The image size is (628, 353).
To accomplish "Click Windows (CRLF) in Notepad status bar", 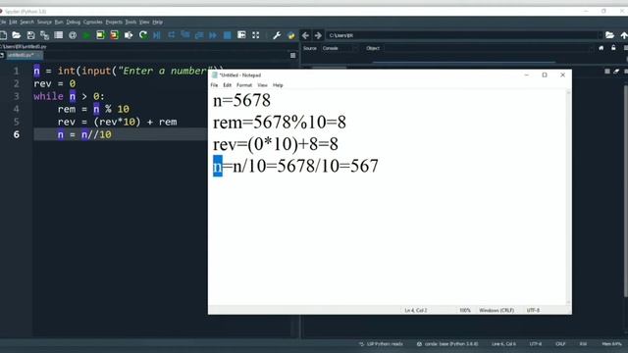I will pos(497,310).
